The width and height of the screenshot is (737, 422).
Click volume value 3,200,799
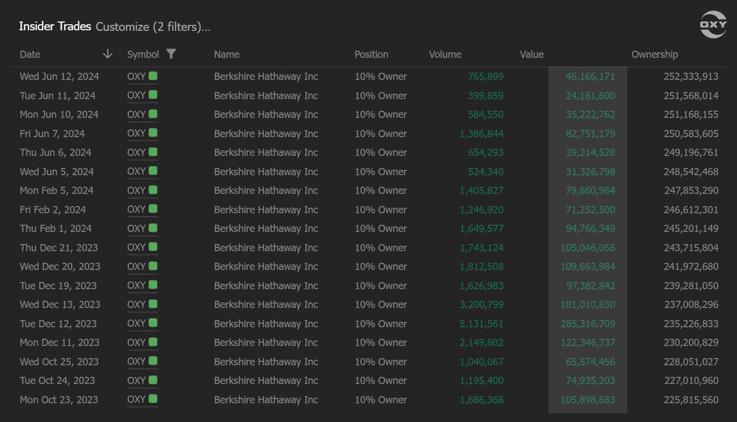482,305
